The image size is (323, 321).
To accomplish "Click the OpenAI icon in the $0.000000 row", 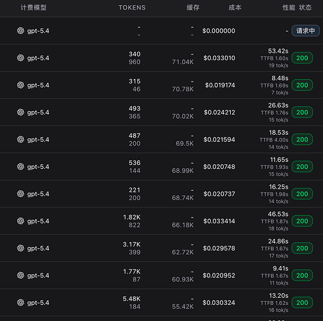I will coord(21,31).
